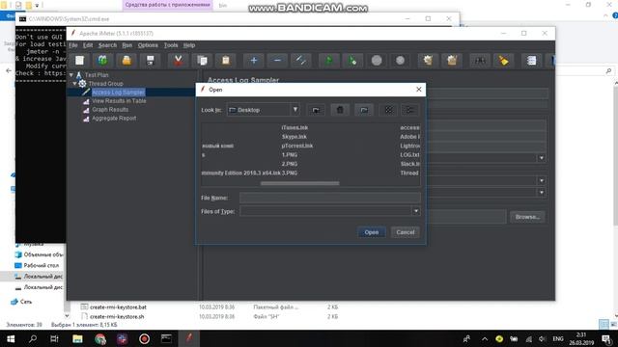Click the Paste clipboard toolbar icon

click(x=225, y=61)
